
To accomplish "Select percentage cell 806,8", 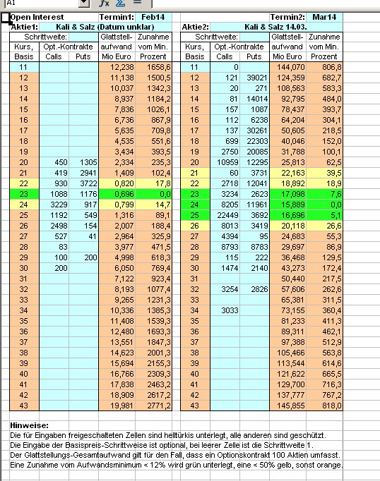I will [x=324, y=67].
